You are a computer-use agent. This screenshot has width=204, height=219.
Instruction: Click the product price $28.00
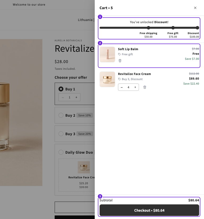click(61, 61)
